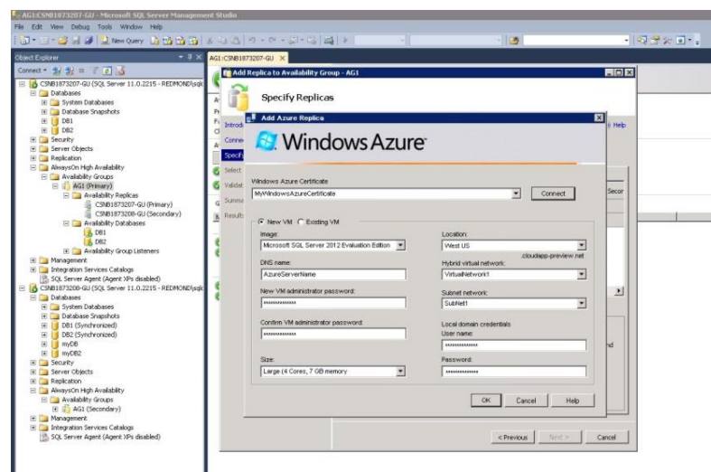711x472 pixels.
Task: Open the Window menu
Action: [132, 27]
